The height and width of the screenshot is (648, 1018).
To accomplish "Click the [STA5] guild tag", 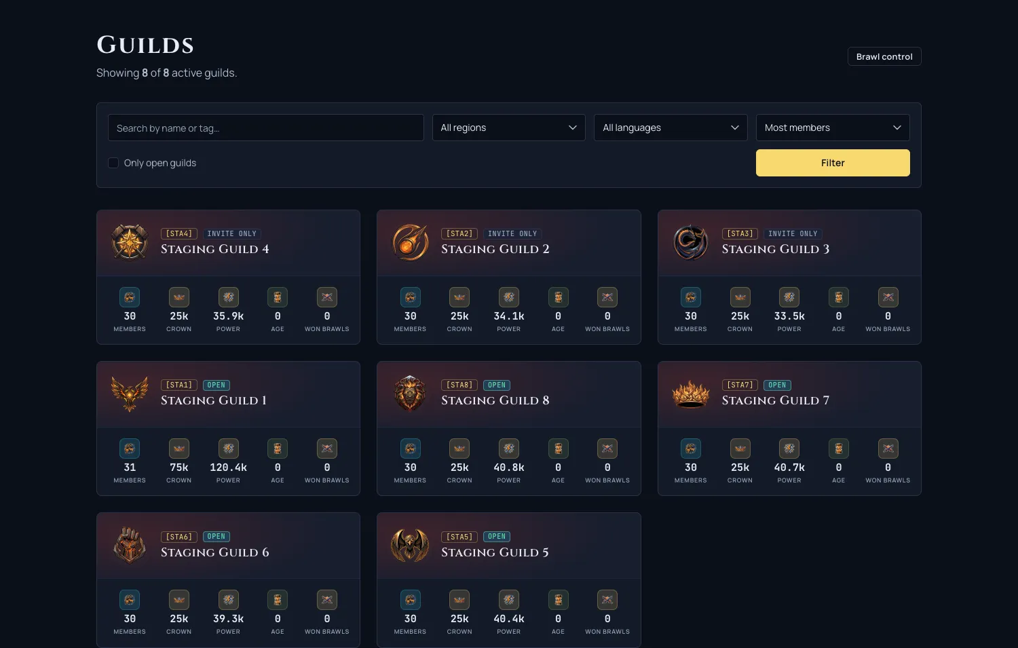I will (459, 537).
